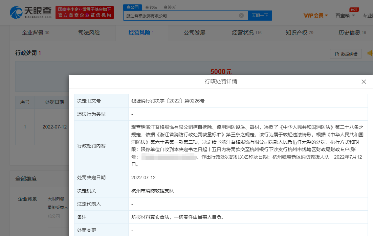Image resolution: width=373 pixels, height=236 pixels.
Task: Click the decision number 钱塘消行罚决字 text
Action: point(168,101)
